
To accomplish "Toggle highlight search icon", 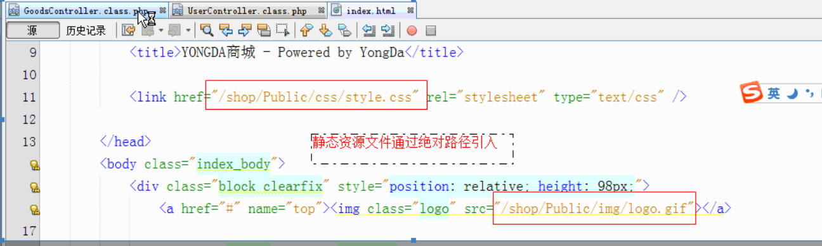I will point(264,30).
